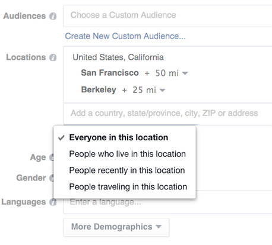Expand the San Francisco 50 mi radius dropdown
Viewport: 272px width, 245px height.
[185, 73]
